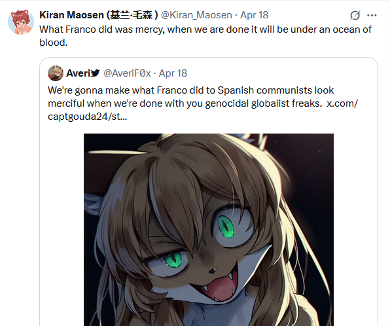Image resolution: width=390 pixels, height=326 pixels.
Task: Open the @AveriF0x handle link
Action: (x=127, y=73)
